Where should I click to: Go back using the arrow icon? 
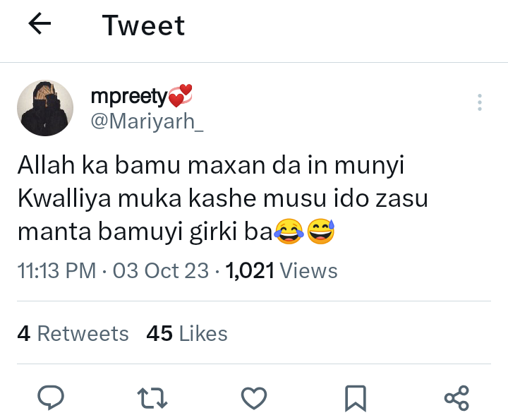(40, 25)
